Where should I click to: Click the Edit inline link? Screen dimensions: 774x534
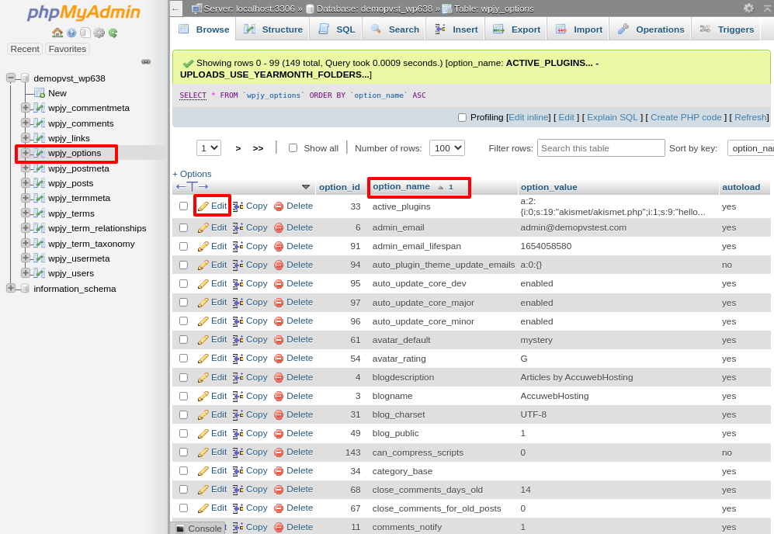528,117
